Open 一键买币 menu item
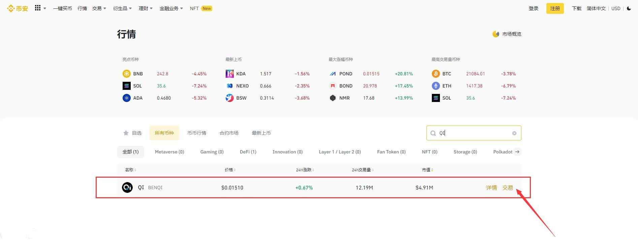Image resolution: width=638 pixels, height=243 pixels. pos(62,8)
